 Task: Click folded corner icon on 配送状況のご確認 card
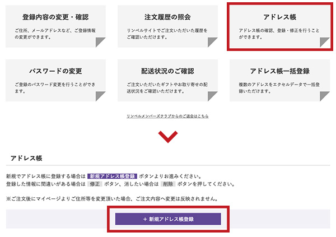coord(212,96)
